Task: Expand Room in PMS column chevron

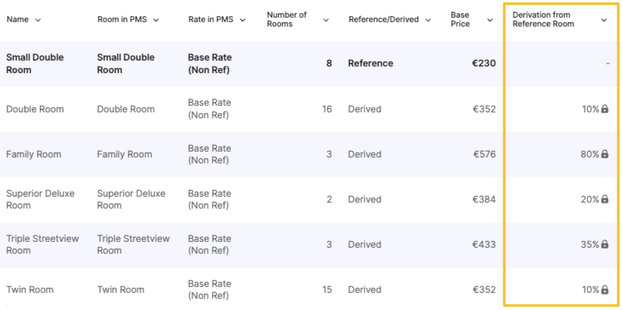Action: pyautogui.click(x=156, y=20)
